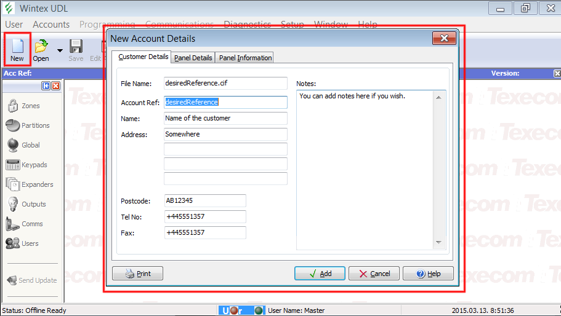This screenshot has height=316, width=561.
Task: Select the Partitions pie icon
Action: (12, 125)
